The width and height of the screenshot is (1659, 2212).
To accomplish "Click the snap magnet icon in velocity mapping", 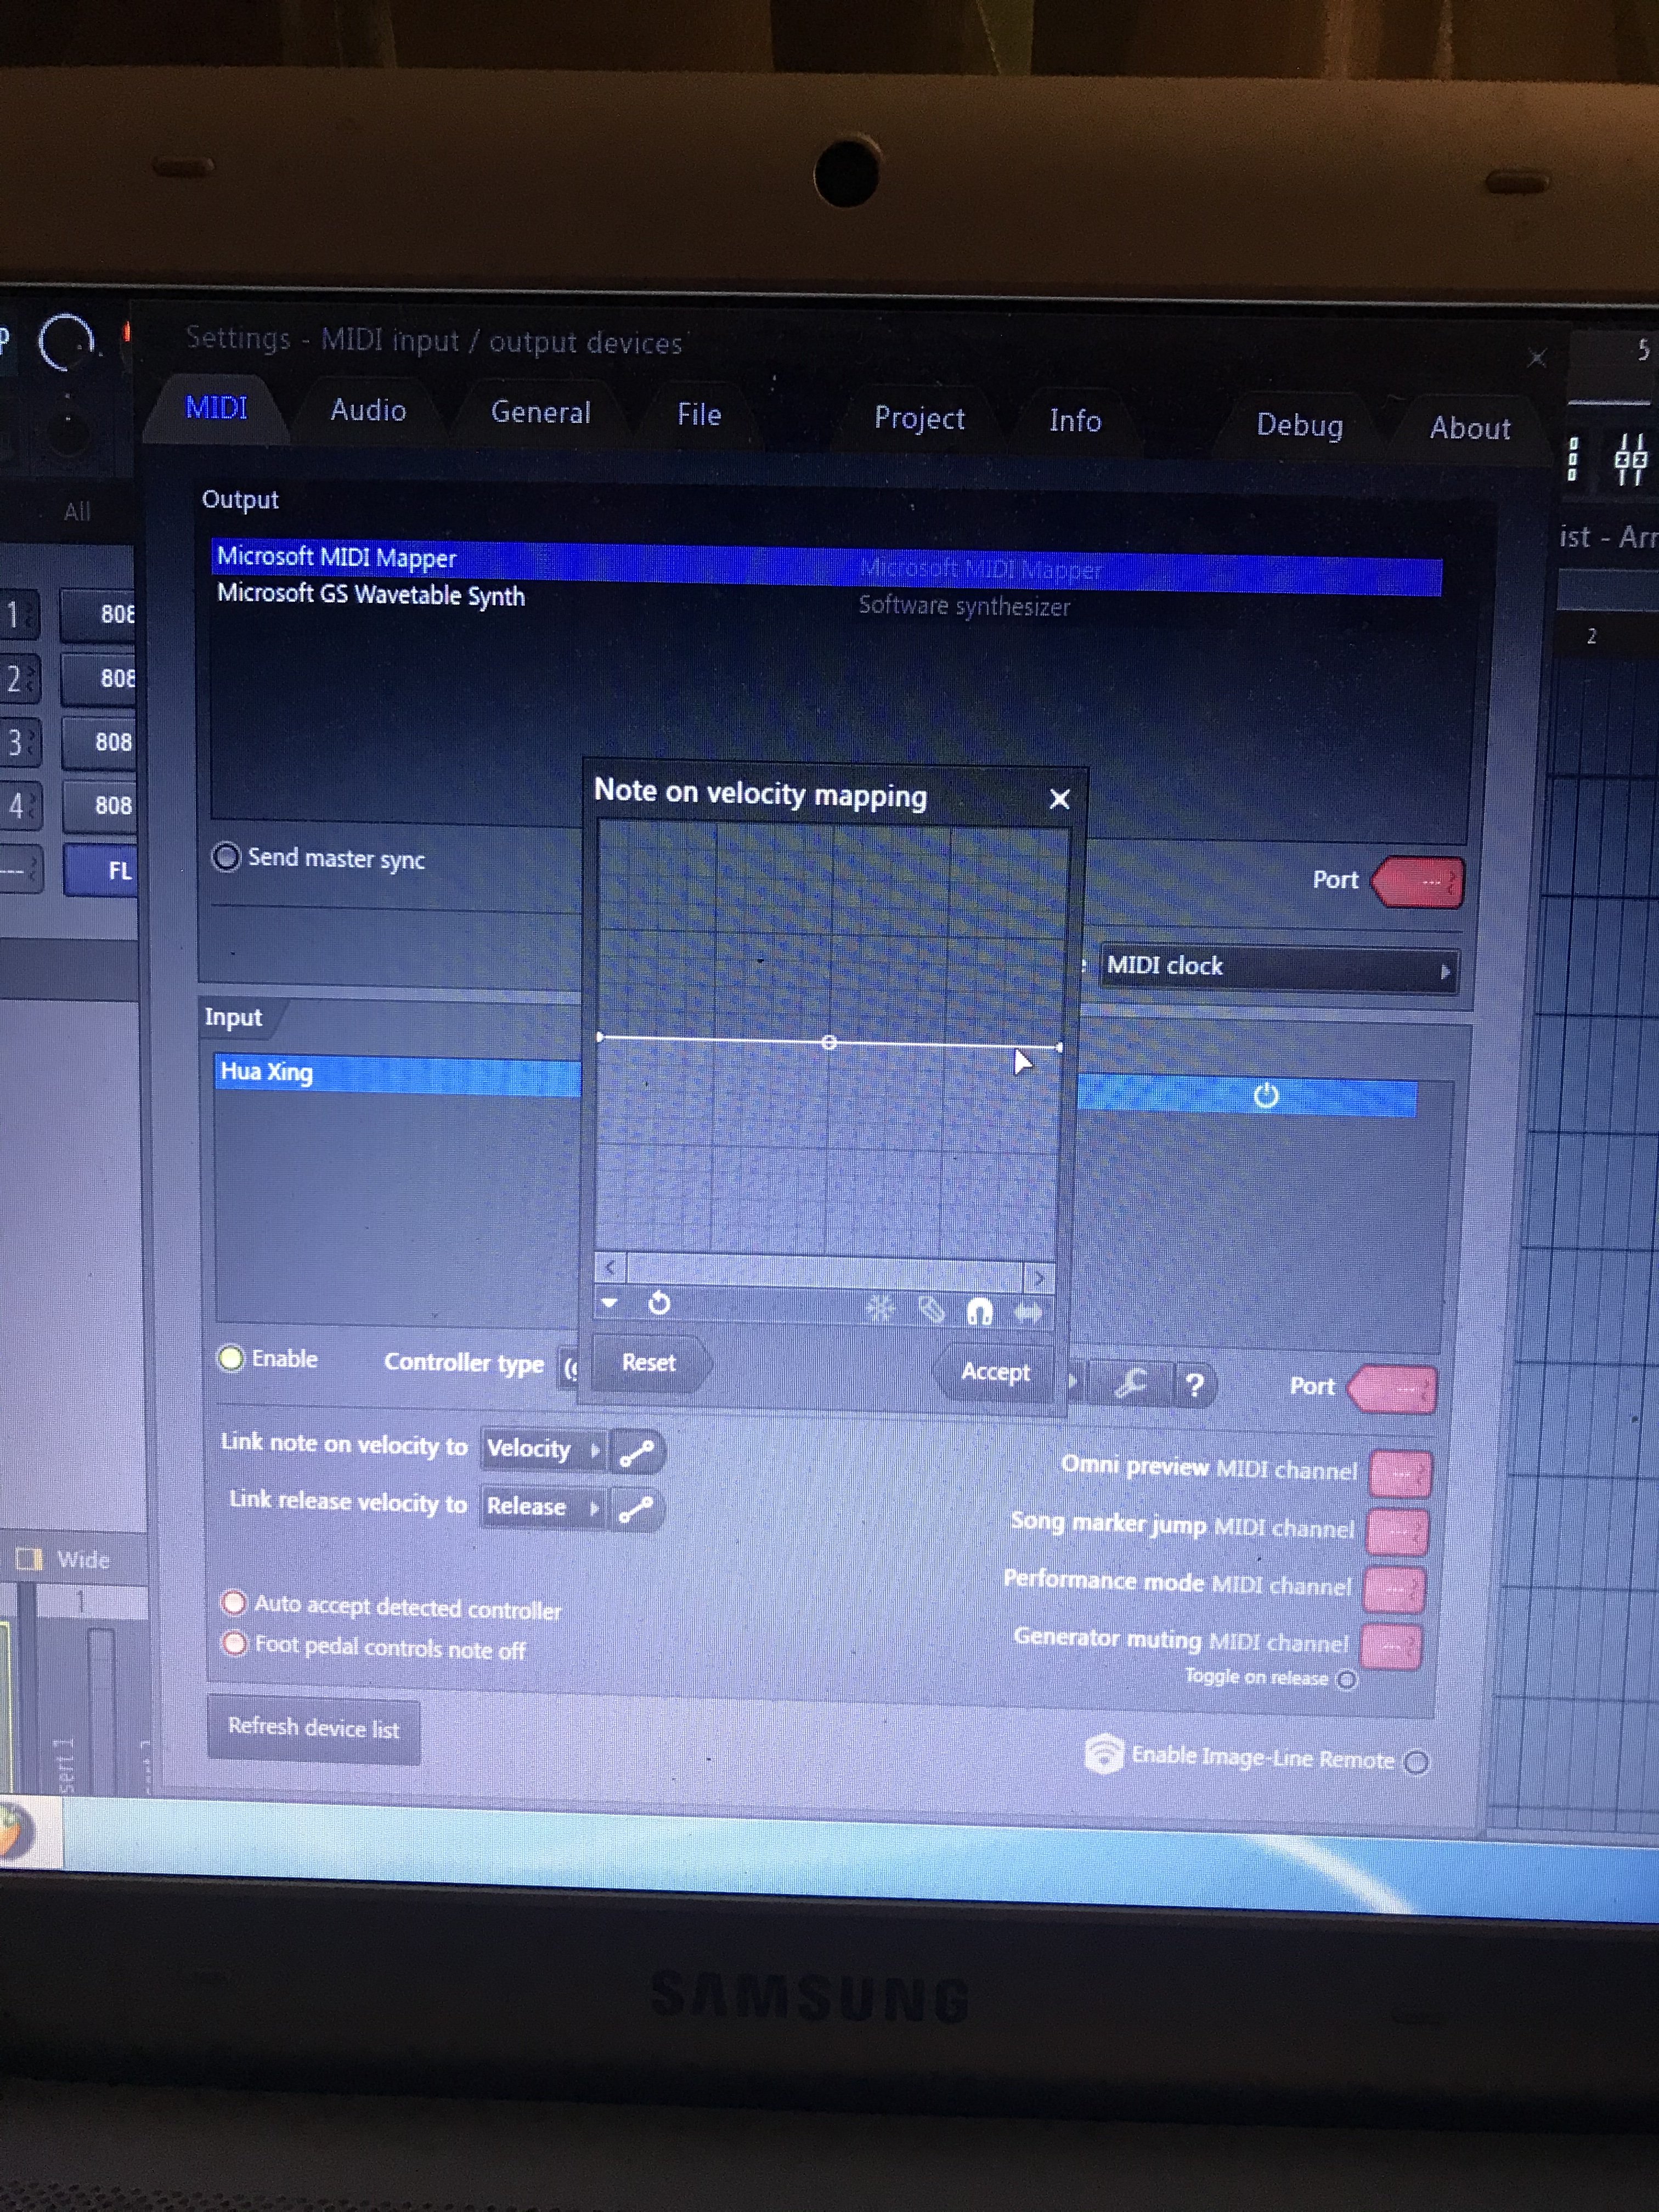I will point(979,1311).
